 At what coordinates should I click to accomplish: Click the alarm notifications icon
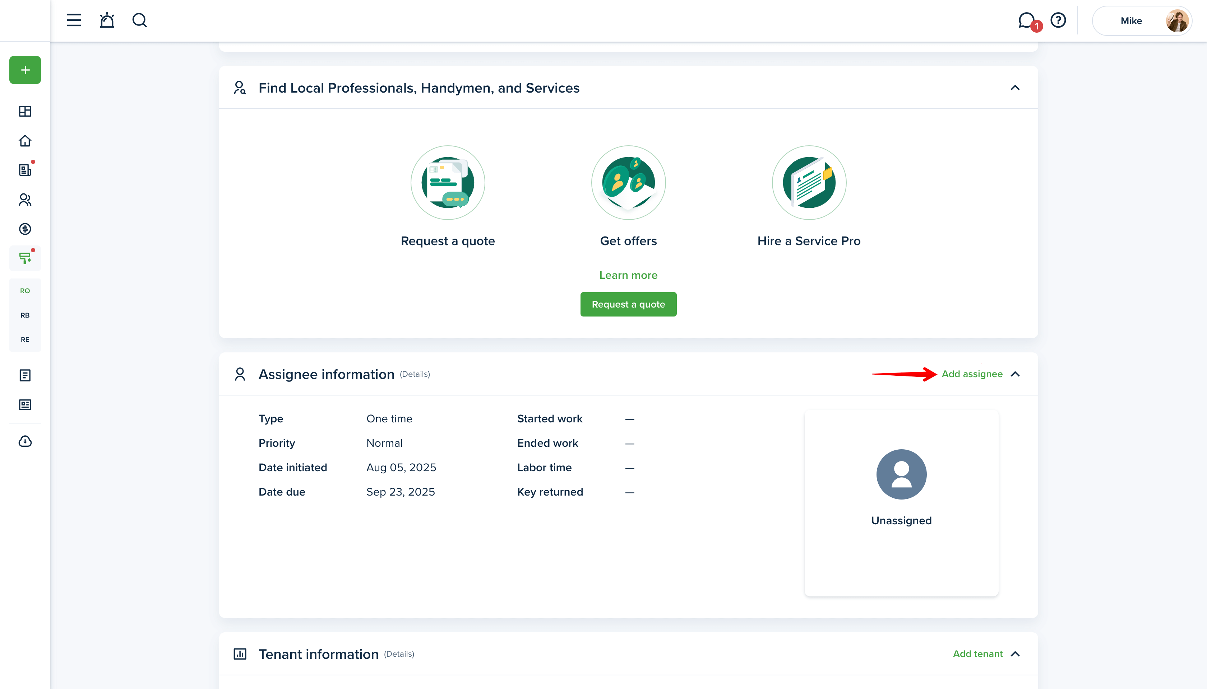[107, 20]
